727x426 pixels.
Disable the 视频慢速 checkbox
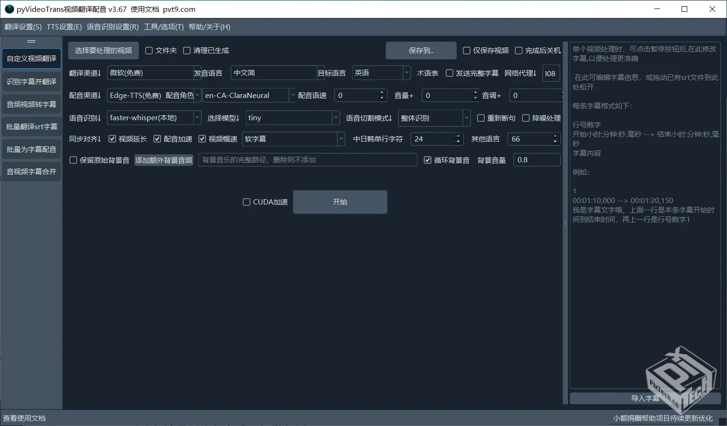coord(202,139)
